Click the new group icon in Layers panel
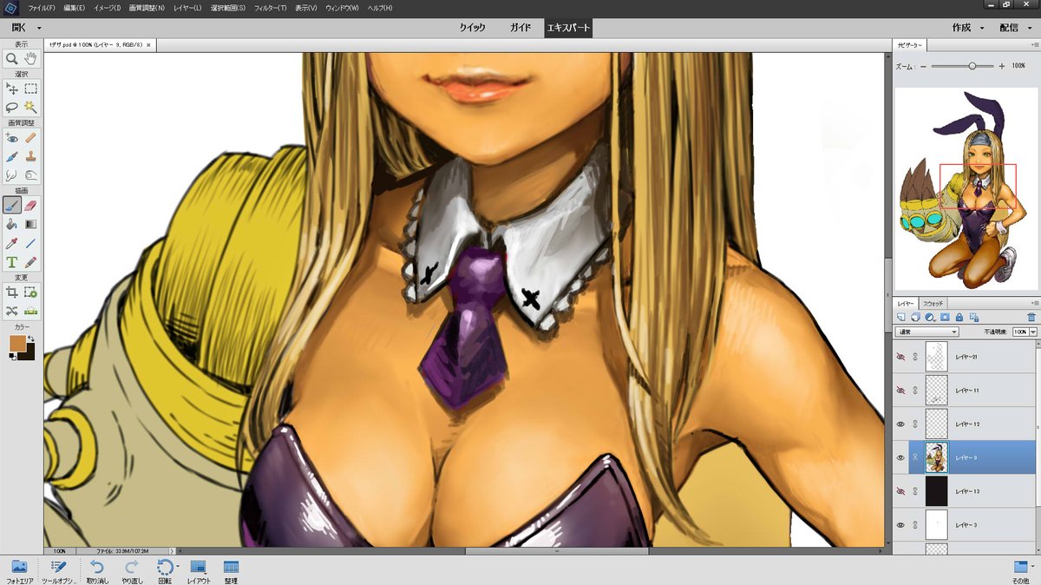1041x585 pixels. 915,318
